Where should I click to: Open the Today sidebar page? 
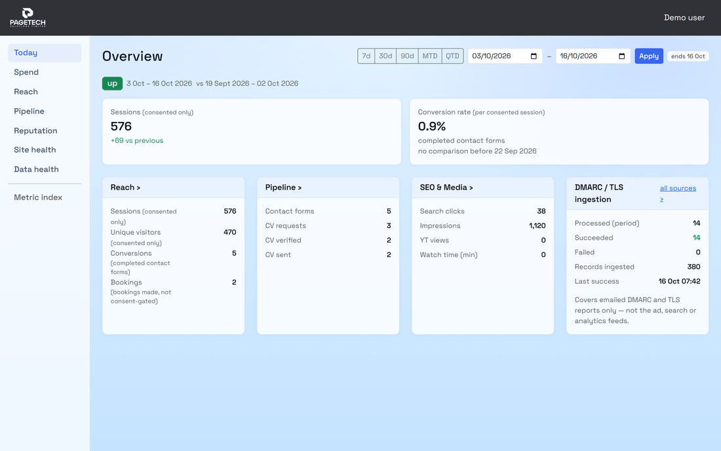coord(45,53)
